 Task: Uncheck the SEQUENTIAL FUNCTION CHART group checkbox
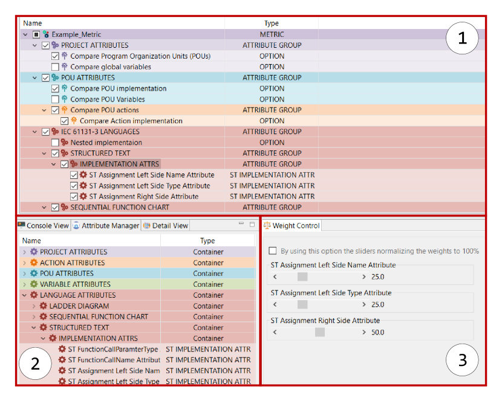click(55, 207)
